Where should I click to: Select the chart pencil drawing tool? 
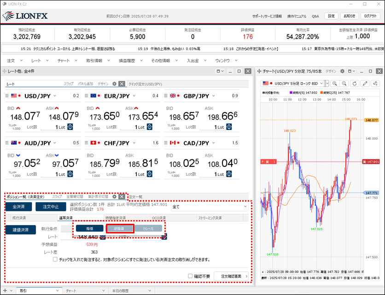(x=365, y=83)
